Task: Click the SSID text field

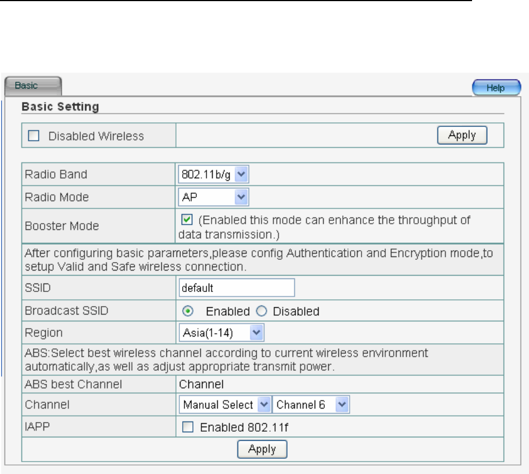Action: click(237, 287)
